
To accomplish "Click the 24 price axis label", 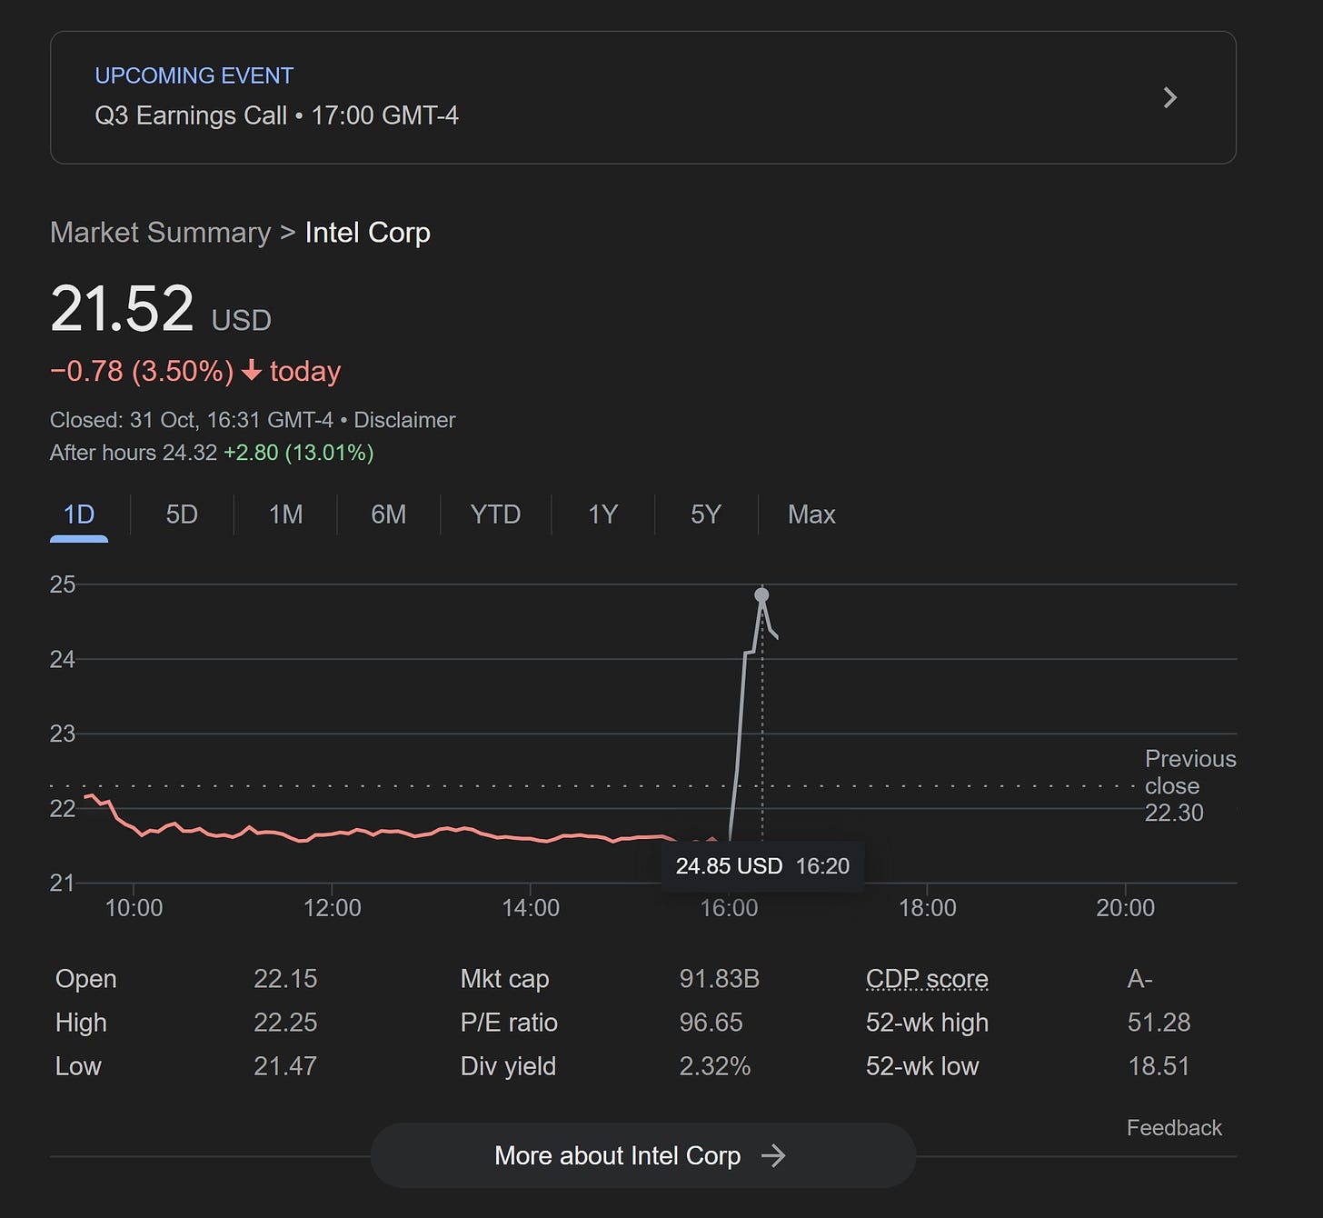I will click(x=63, y=659).
